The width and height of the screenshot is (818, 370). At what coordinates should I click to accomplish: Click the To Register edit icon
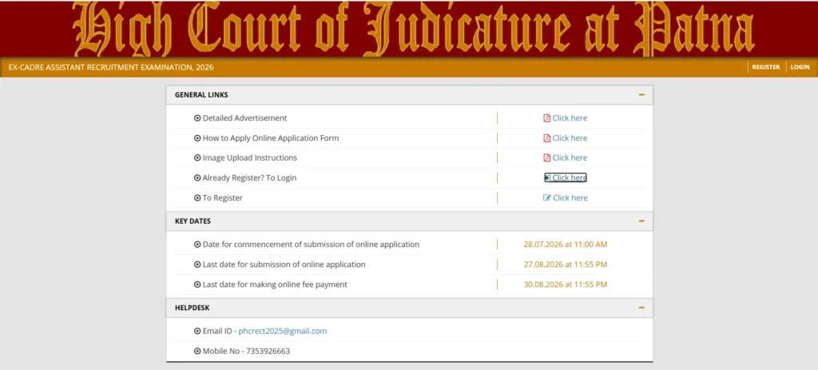[547, 197]
